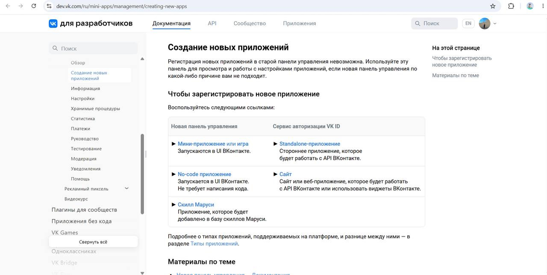Bookmark this page with the star icon
547x275 pixels.
point(493,6)
